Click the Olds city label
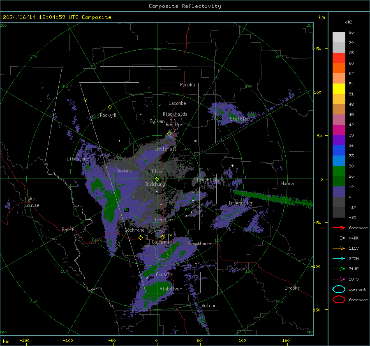370x346 pixels. pyautogui.click(x=157, y=172)
